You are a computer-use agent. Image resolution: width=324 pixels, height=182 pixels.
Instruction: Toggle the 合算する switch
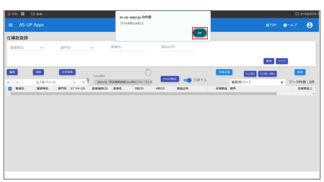pyautogui.click(x=187, y=80)
